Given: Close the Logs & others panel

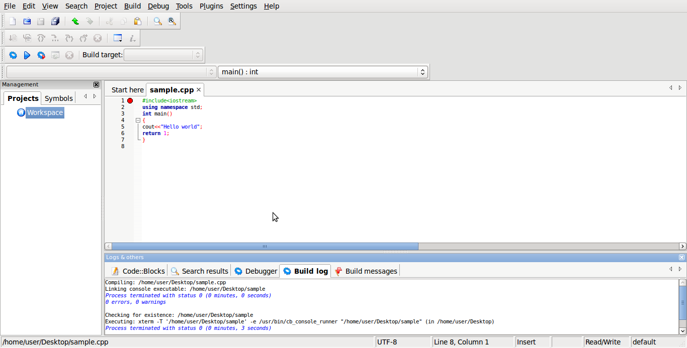Looking at the screenshot, I should [x=681, y=257].
